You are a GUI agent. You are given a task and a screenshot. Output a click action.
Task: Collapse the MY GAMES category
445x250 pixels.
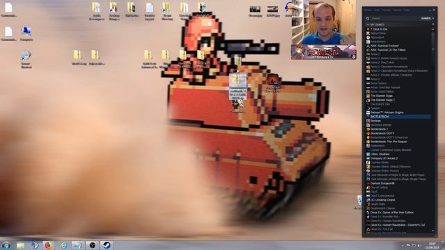(368, 25)
